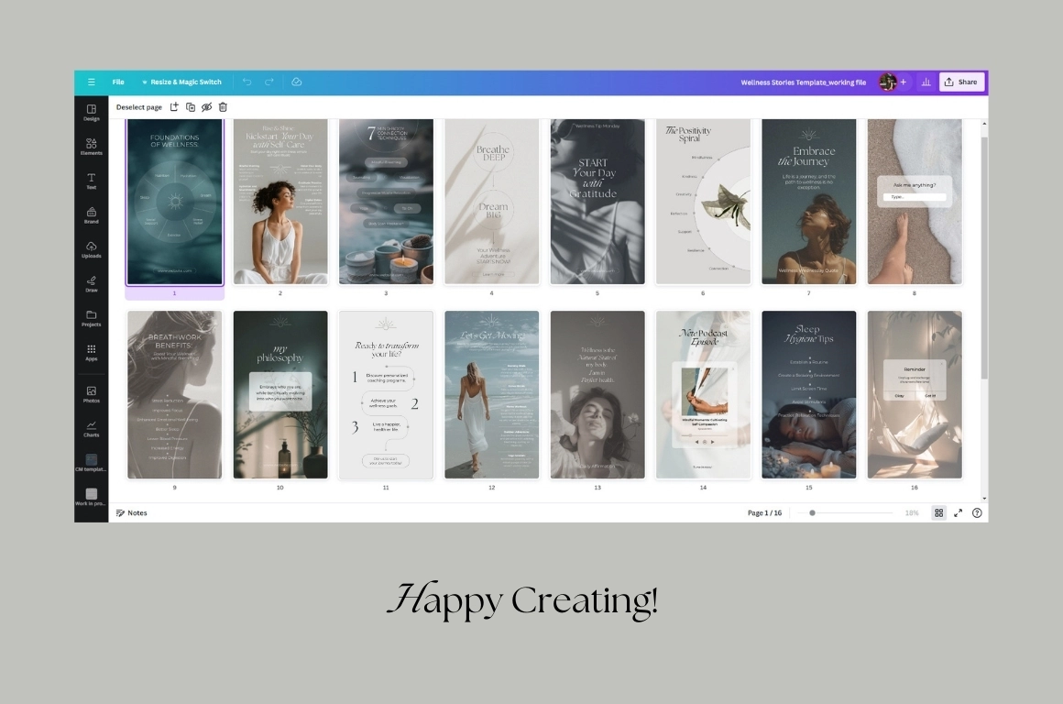Image resolution: width=1063 pixels, height=704 pixels.
Task: Click Deselect page
Action: 139,107
